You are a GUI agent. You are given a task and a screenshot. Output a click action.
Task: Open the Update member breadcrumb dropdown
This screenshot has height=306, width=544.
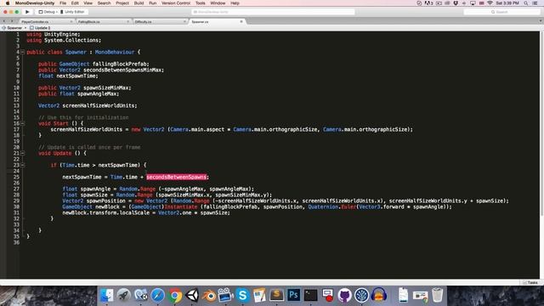[40, 28]
